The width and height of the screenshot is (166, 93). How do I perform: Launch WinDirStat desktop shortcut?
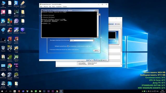16,75
